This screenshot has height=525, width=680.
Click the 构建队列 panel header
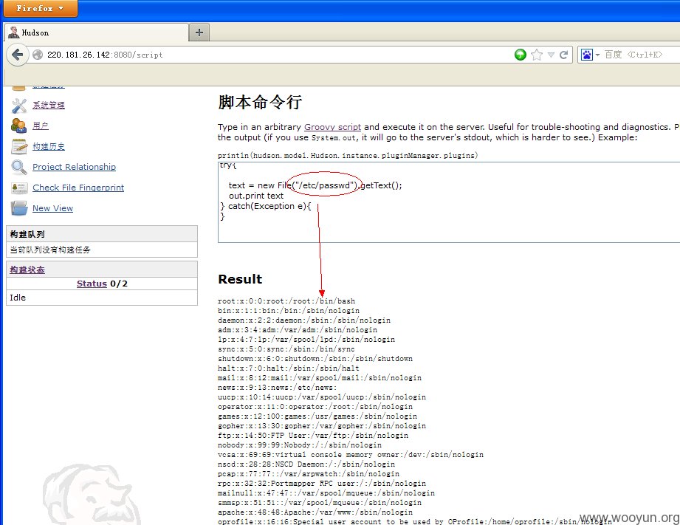coord(102,234)
